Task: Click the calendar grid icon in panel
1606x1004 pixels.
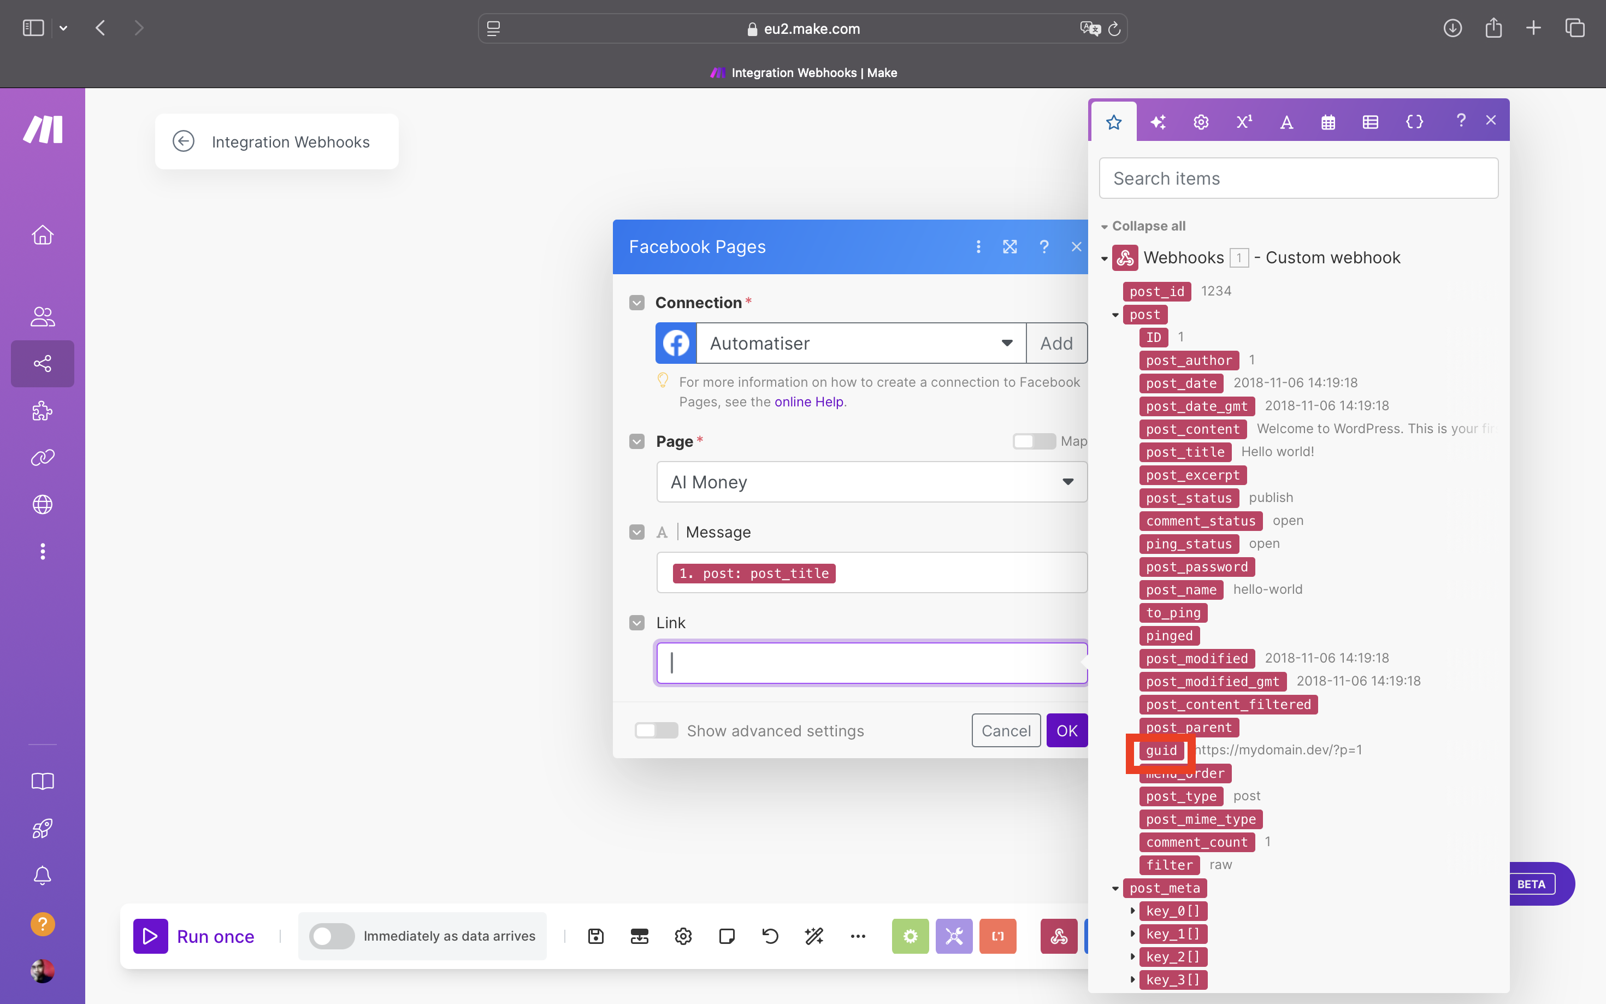Action: pyautogui.click(x=1327, y=121)
